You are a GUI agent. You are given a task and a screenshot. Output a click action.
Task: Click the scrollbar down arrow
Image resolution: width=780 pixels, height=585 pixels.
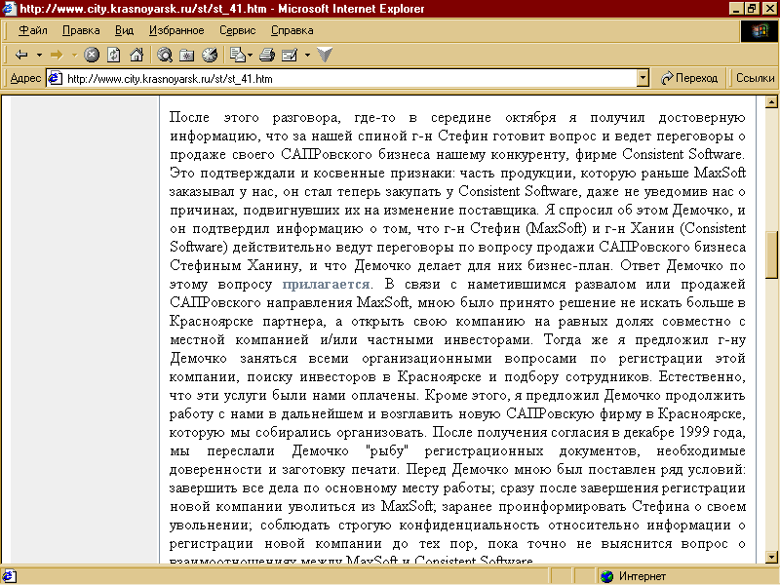click(x=771, y=557)
